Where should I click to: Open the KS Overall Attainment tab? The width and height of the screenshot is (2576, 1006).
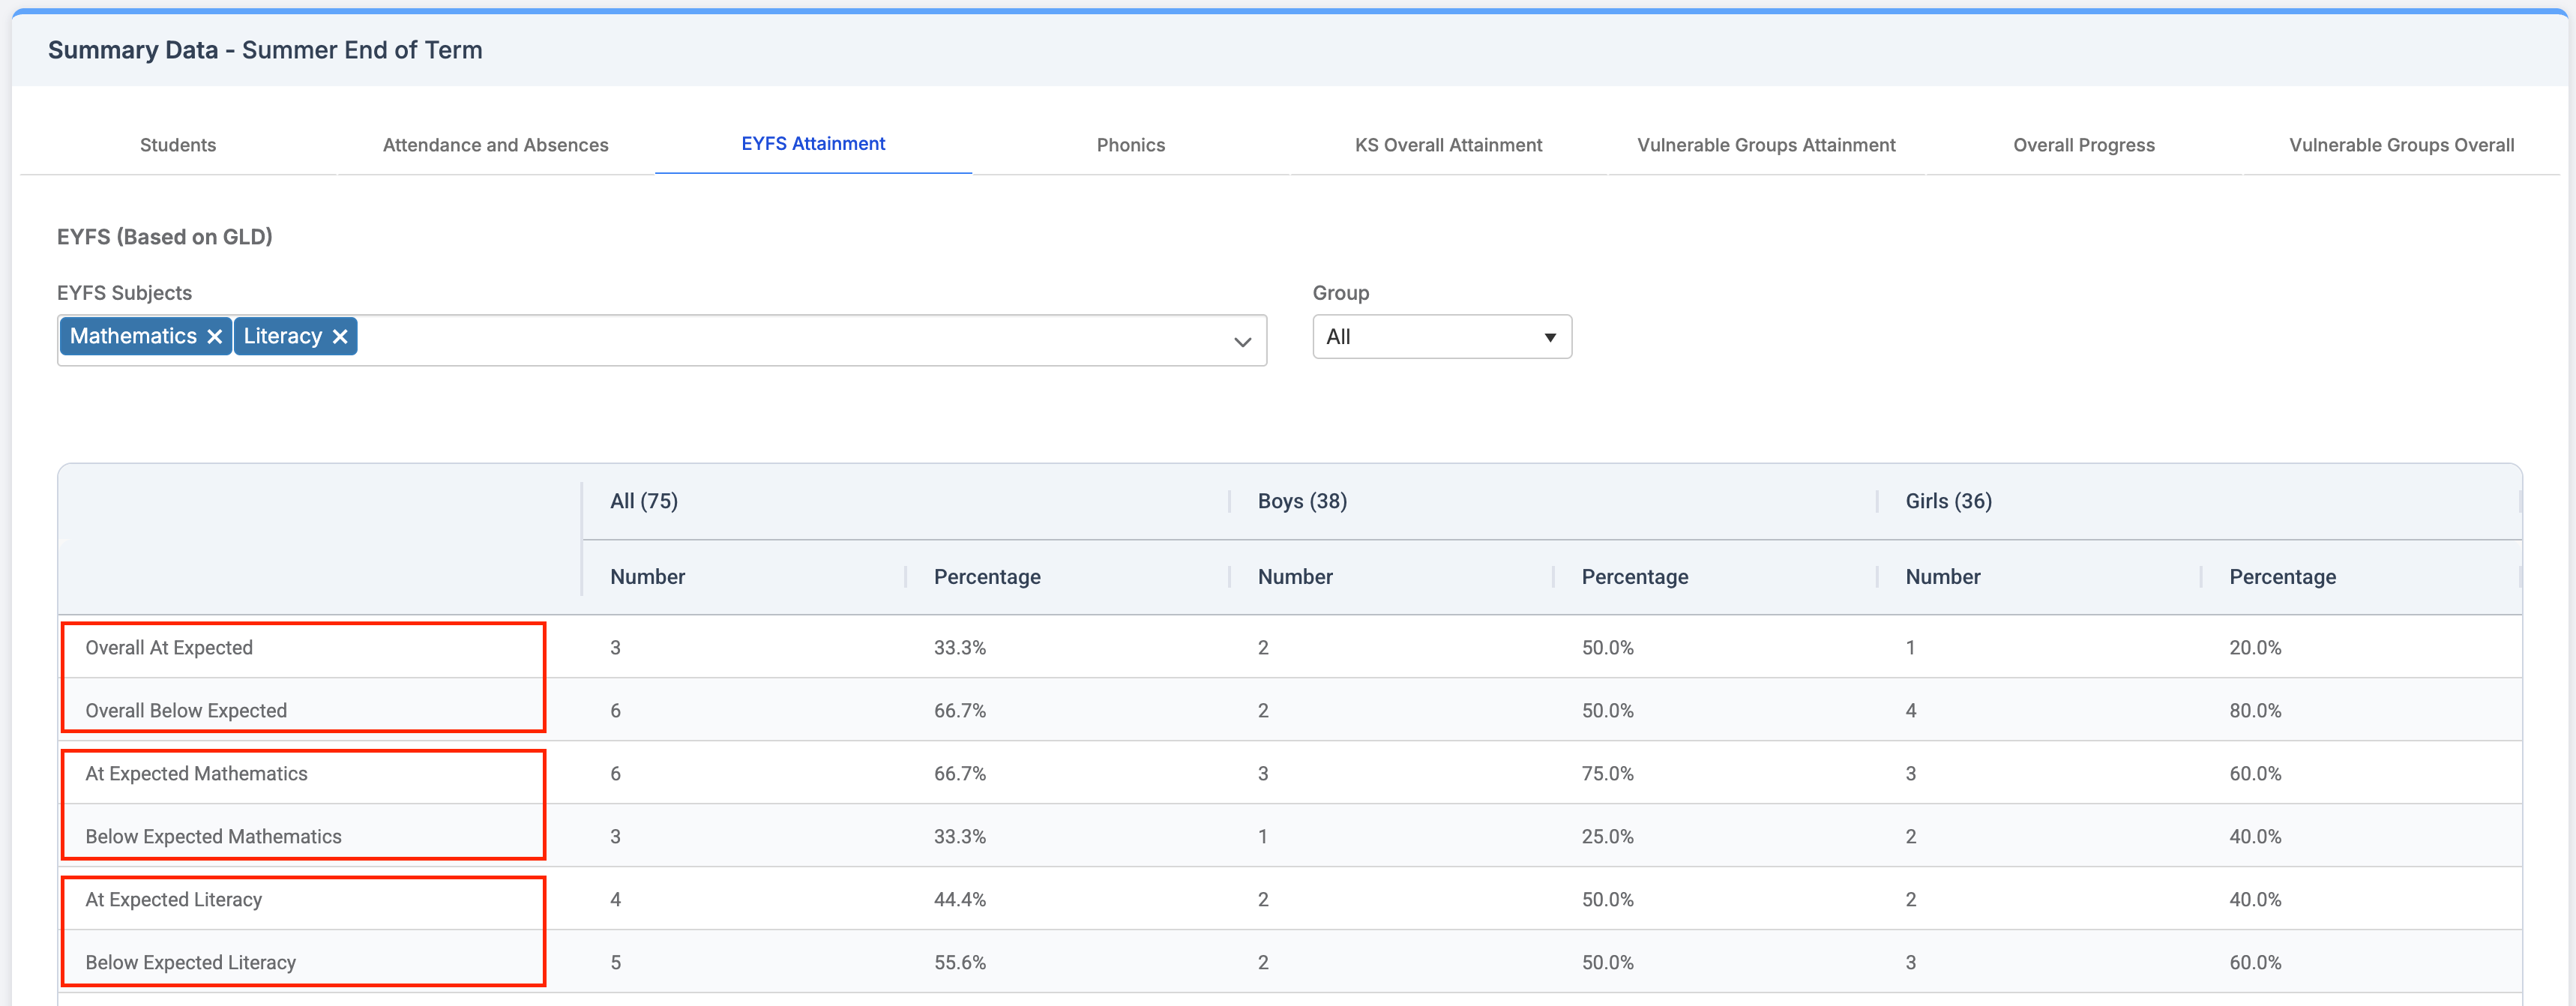click(1448, 145)
